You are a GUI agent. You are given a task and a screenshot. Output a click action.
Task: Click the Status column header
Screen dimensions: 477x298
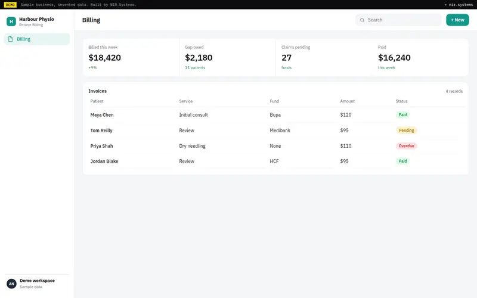click(x=401, y=101)
